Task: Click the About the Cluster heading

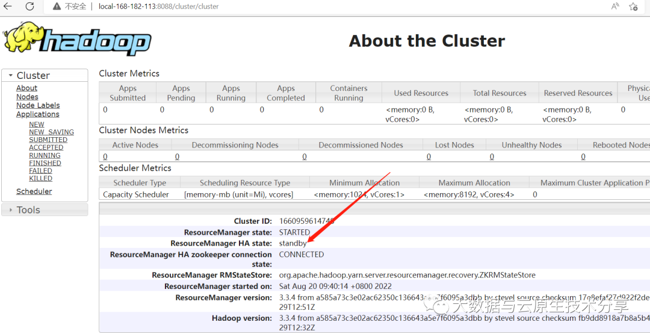Action: tap(427, 41)
